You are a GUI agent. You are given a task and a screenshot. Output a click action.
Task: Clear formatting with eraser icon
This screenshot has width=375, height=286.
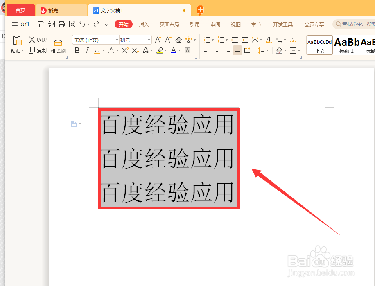pyautogui.click(x=178, y=40)
